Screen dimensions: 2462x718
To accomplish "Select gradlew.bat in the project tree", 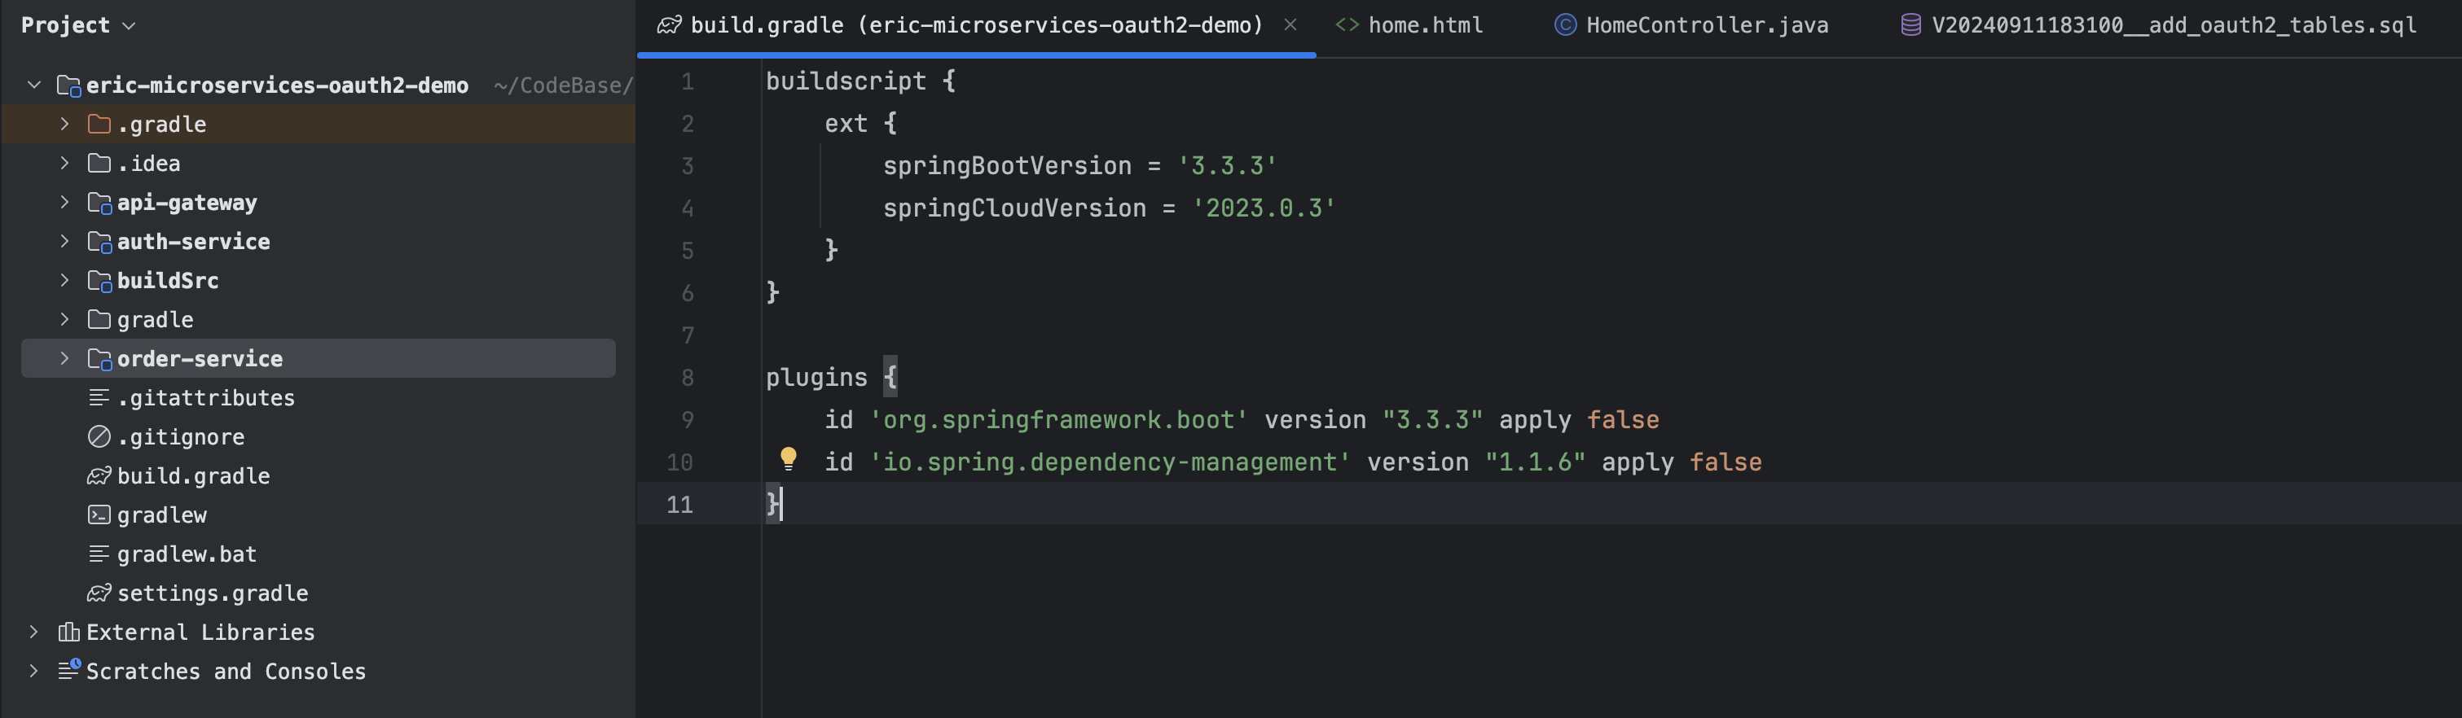I will (x=187, y=554).
